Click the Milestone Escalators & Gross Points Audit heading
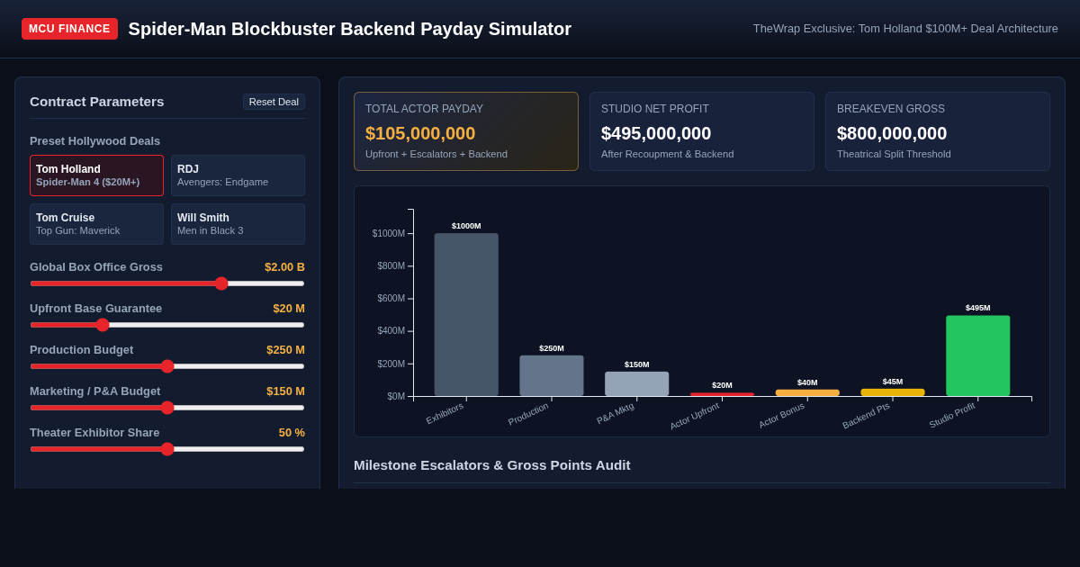The width and height of the screenshot is (1080, 567). [x=492, y=465]
